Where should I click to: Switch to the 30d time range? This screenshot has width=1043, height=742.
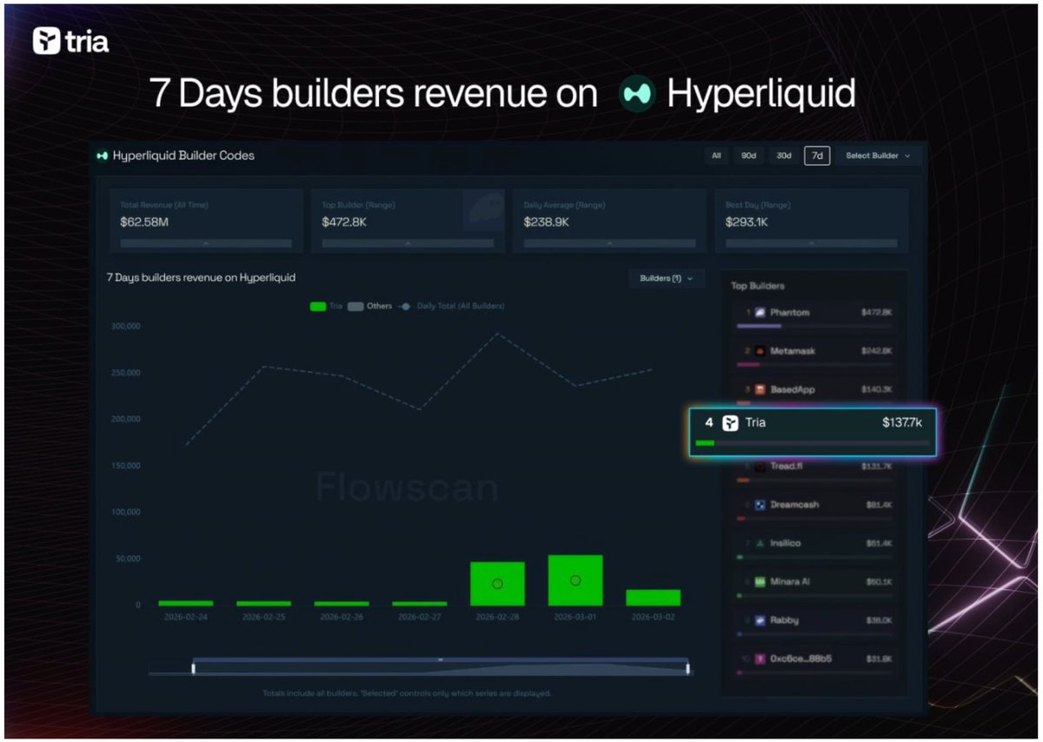tap(783, 156)
